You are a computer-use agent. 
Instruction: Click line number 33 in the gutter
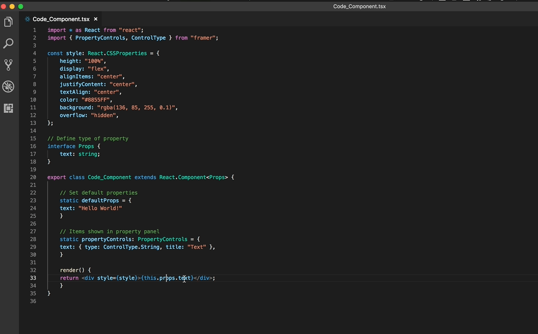click(33, 278)
